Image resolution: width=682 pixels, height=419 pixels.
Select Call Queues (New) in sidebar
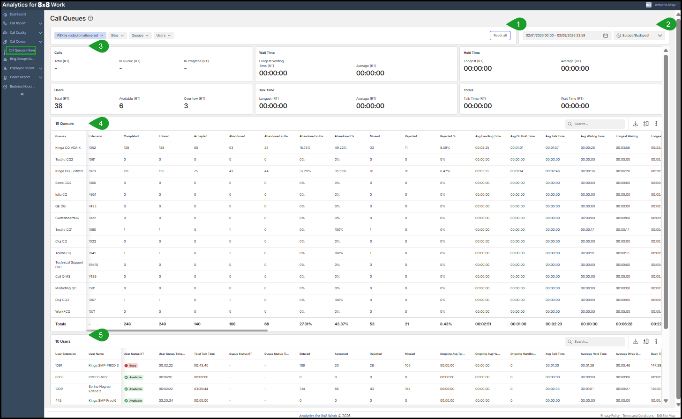coord(22,50)
